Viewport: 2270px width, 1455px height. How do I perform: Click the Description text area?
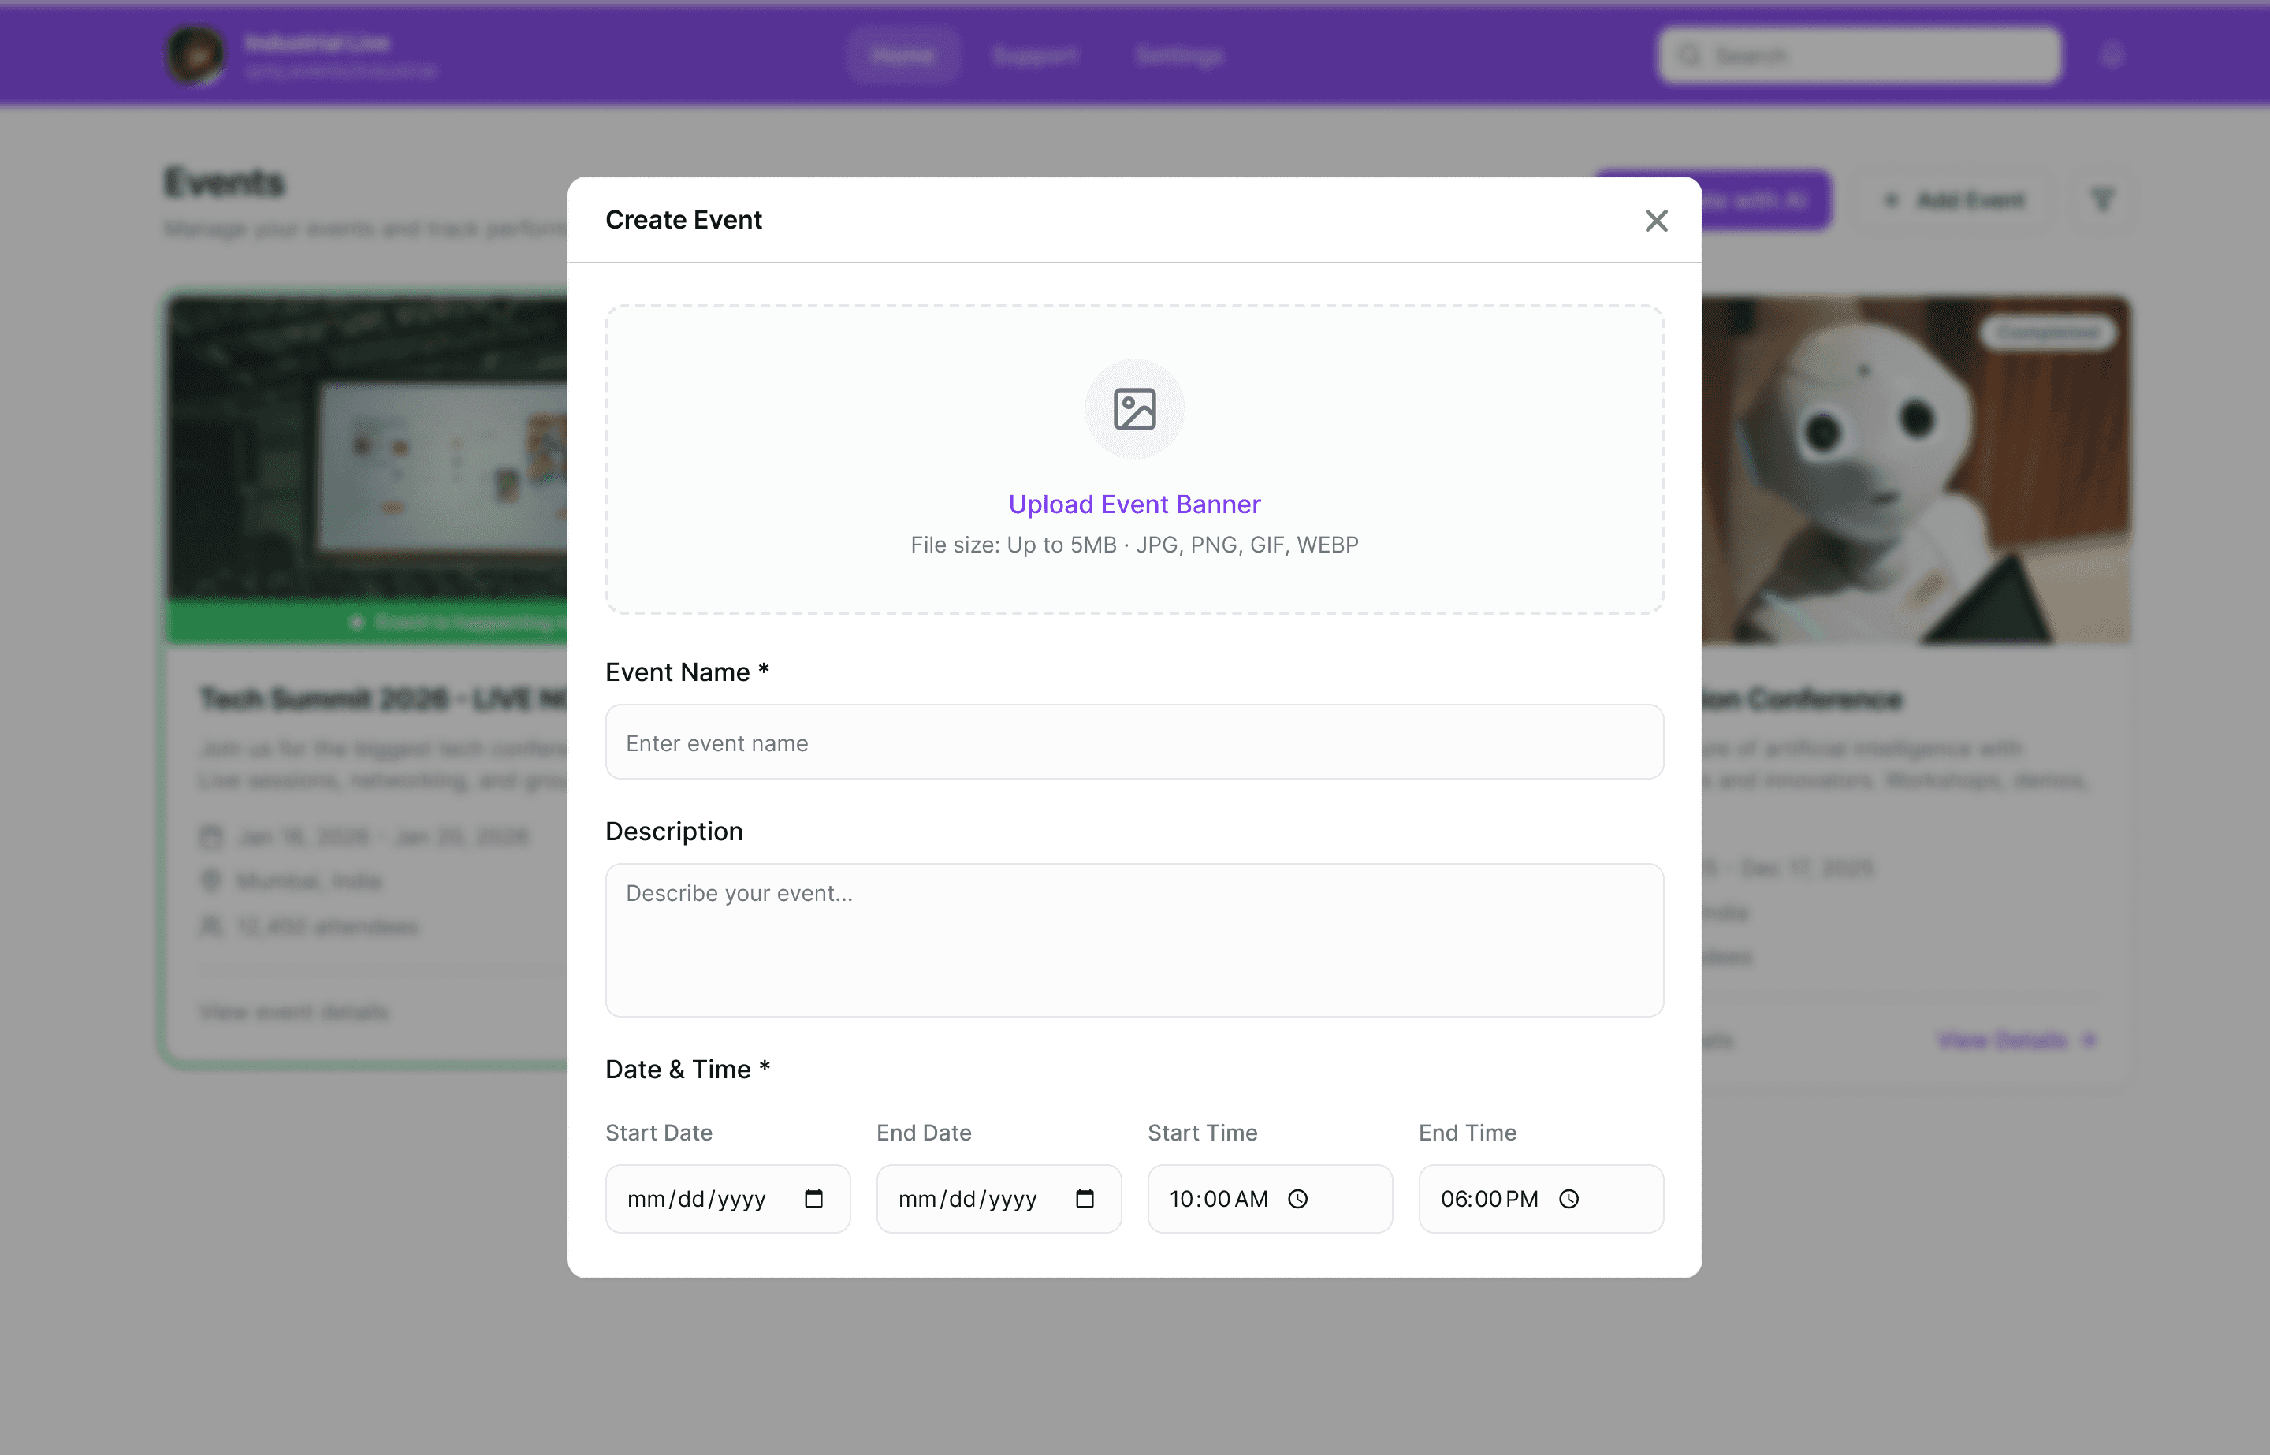click(1133, 940)
